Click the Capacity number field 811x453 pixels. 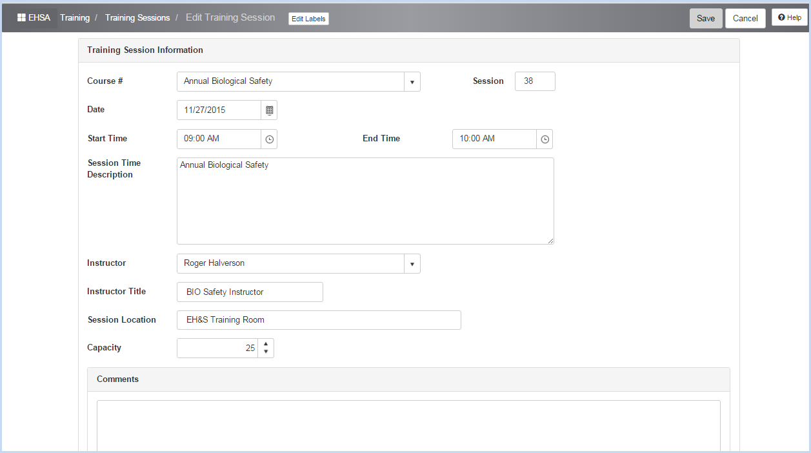click(217, 348)
